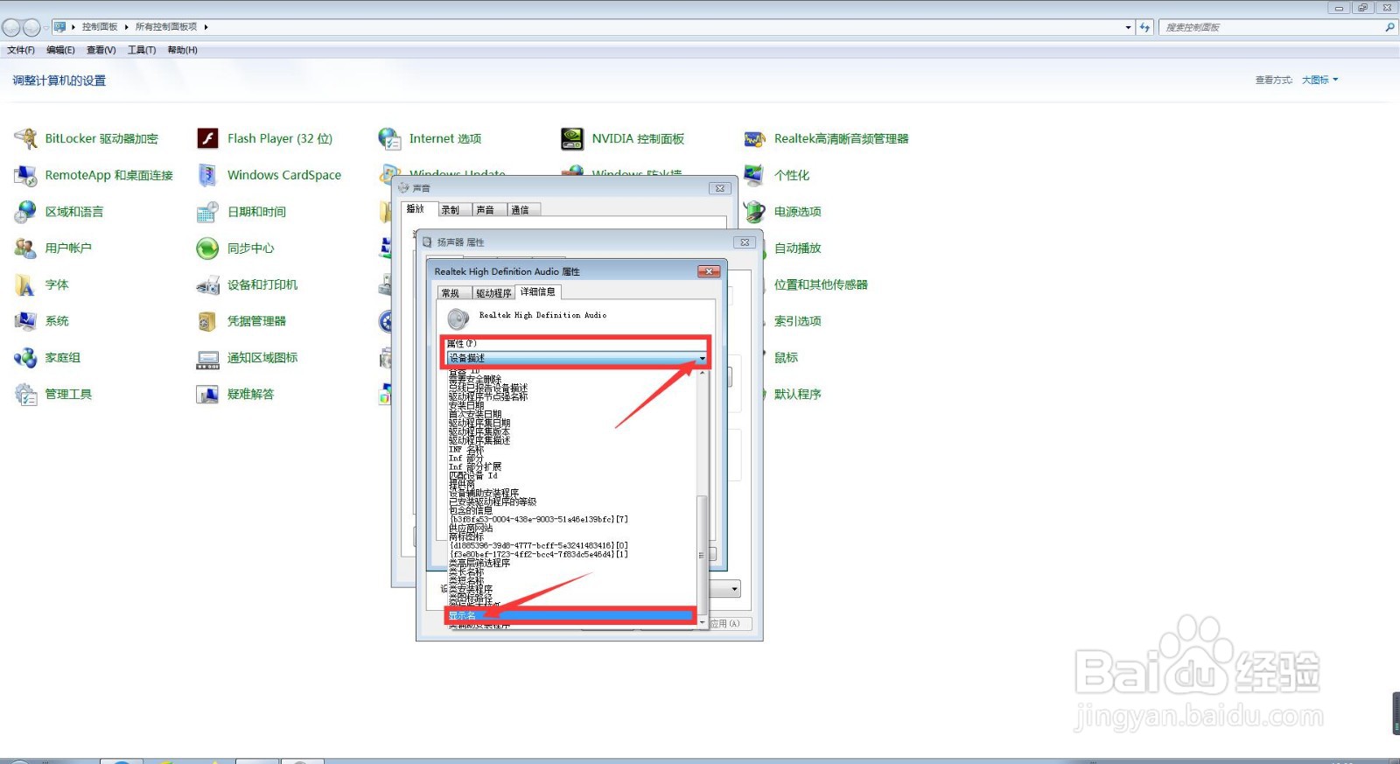Open 区域和语言
1400x764 pixels.
tap(59, 212)
